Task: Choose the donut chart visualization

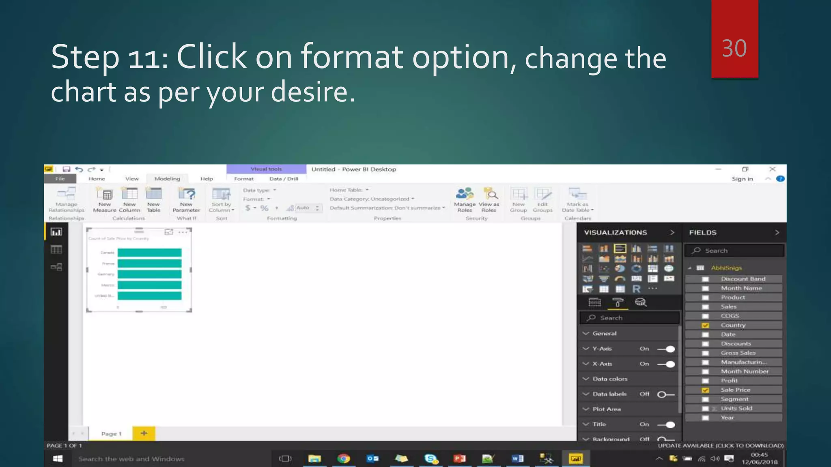Action: [x=636, y=268]
